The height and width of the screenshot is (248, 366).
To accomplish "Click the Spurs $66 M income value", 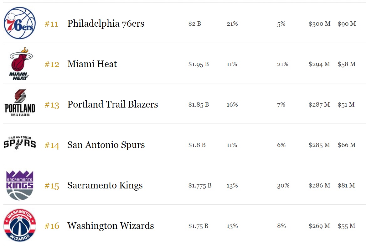I will pyautogui.click(x=346, y=145).
